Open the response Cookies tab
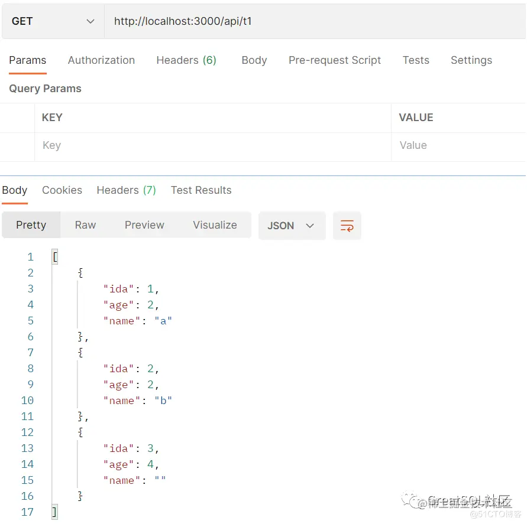The image size is (527, 524). pyautogui.click(x=62, y=190)
